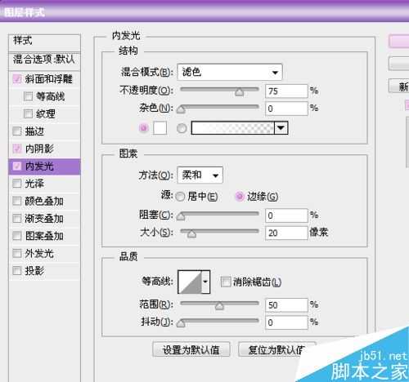Open the 斜面和浮雕 settings row
The height and width of the screenshot is (382, 409).
pos(45,79)
